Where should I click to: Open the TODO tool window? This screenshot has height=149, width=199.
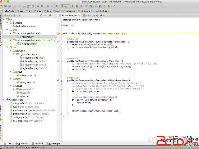coord(8,143)
